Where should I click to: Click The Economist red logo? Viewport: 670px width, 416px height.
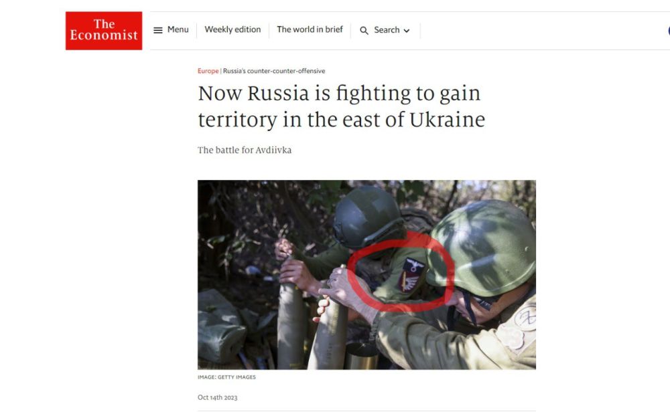(x=104, y=31)
